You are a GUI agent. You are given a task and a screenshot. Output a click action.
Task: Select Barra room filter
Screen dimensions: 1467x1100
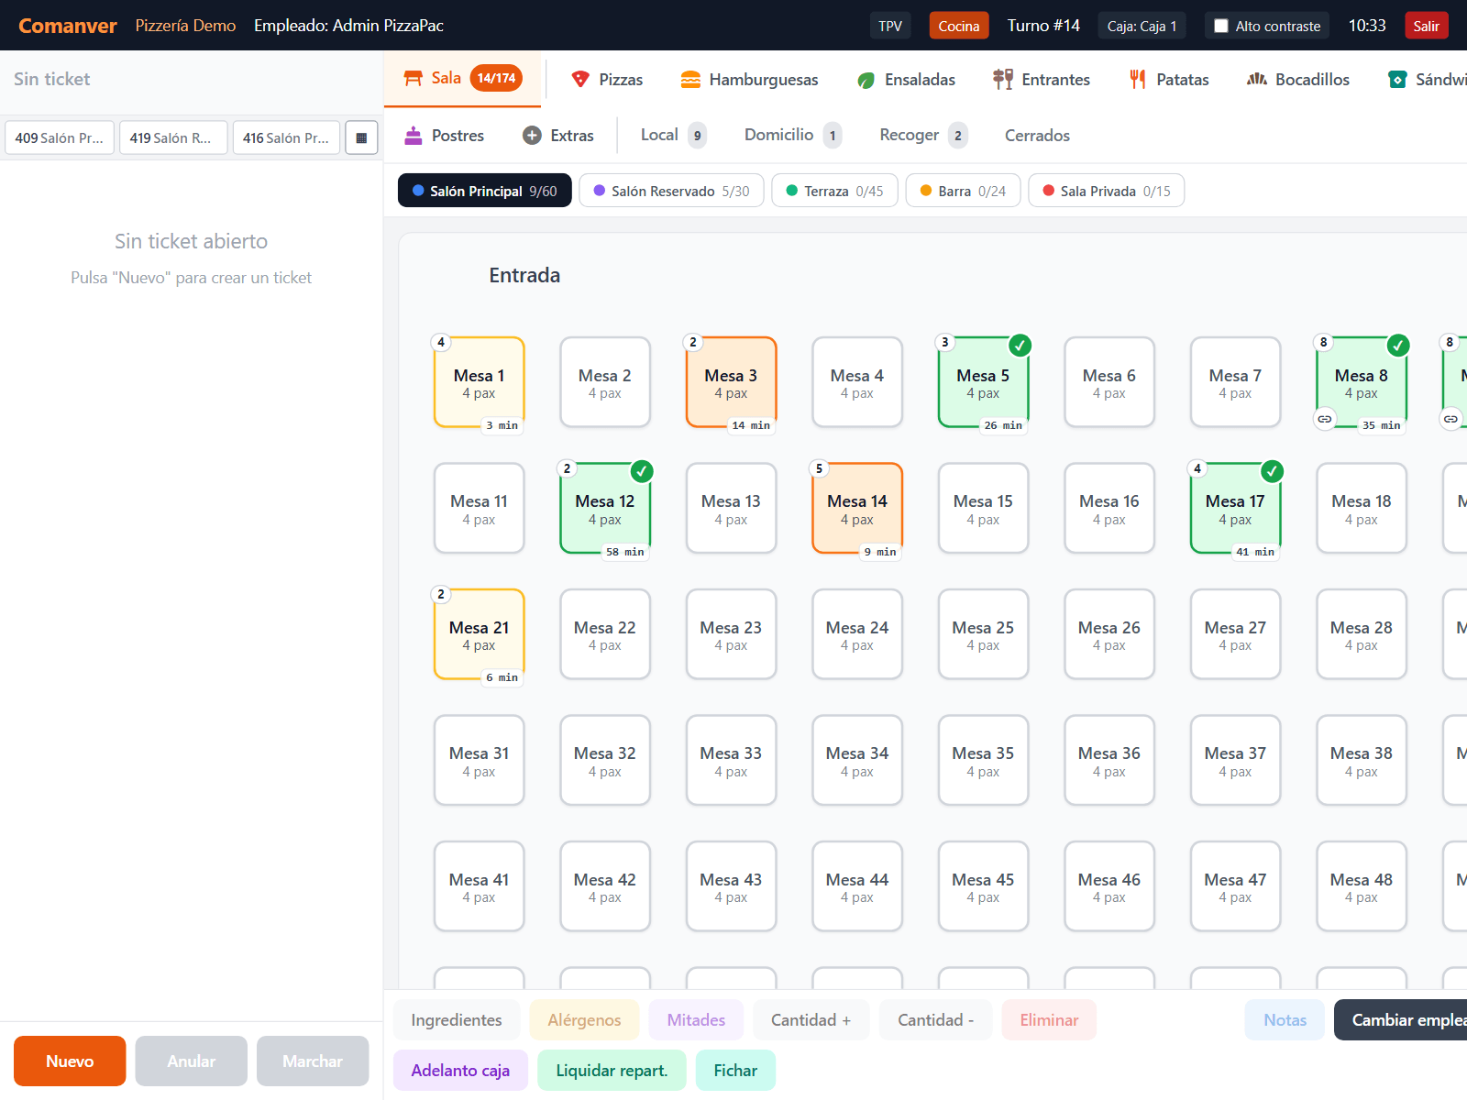963,191
